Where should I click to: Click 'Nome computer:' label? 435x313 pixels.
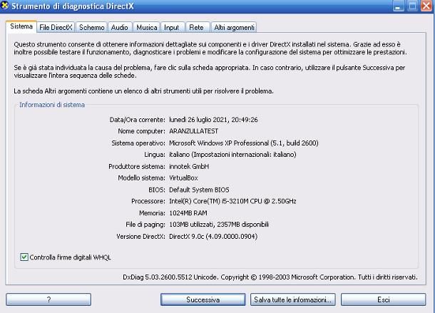[x=141, y=131]
